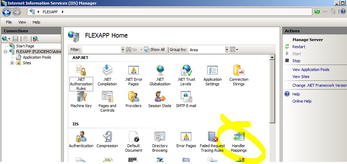Click the toolbar Help question-mark icon
Image resolution: width=347 pixels, height=164 pixels.
tap(343, 11)
